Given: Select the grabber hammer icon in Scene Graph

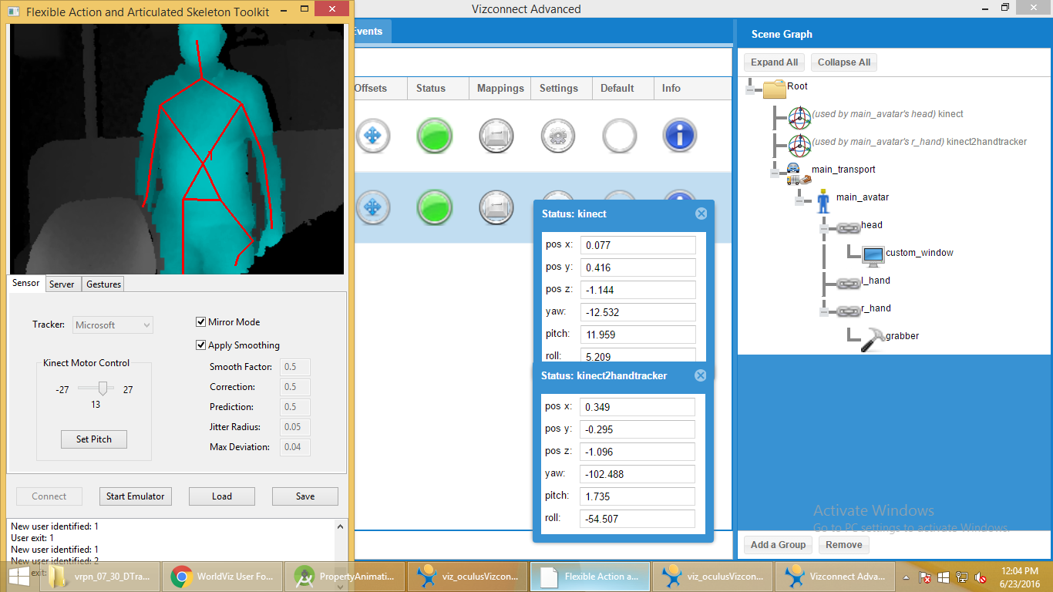Looking at the screenshot, I should point(872,337).
